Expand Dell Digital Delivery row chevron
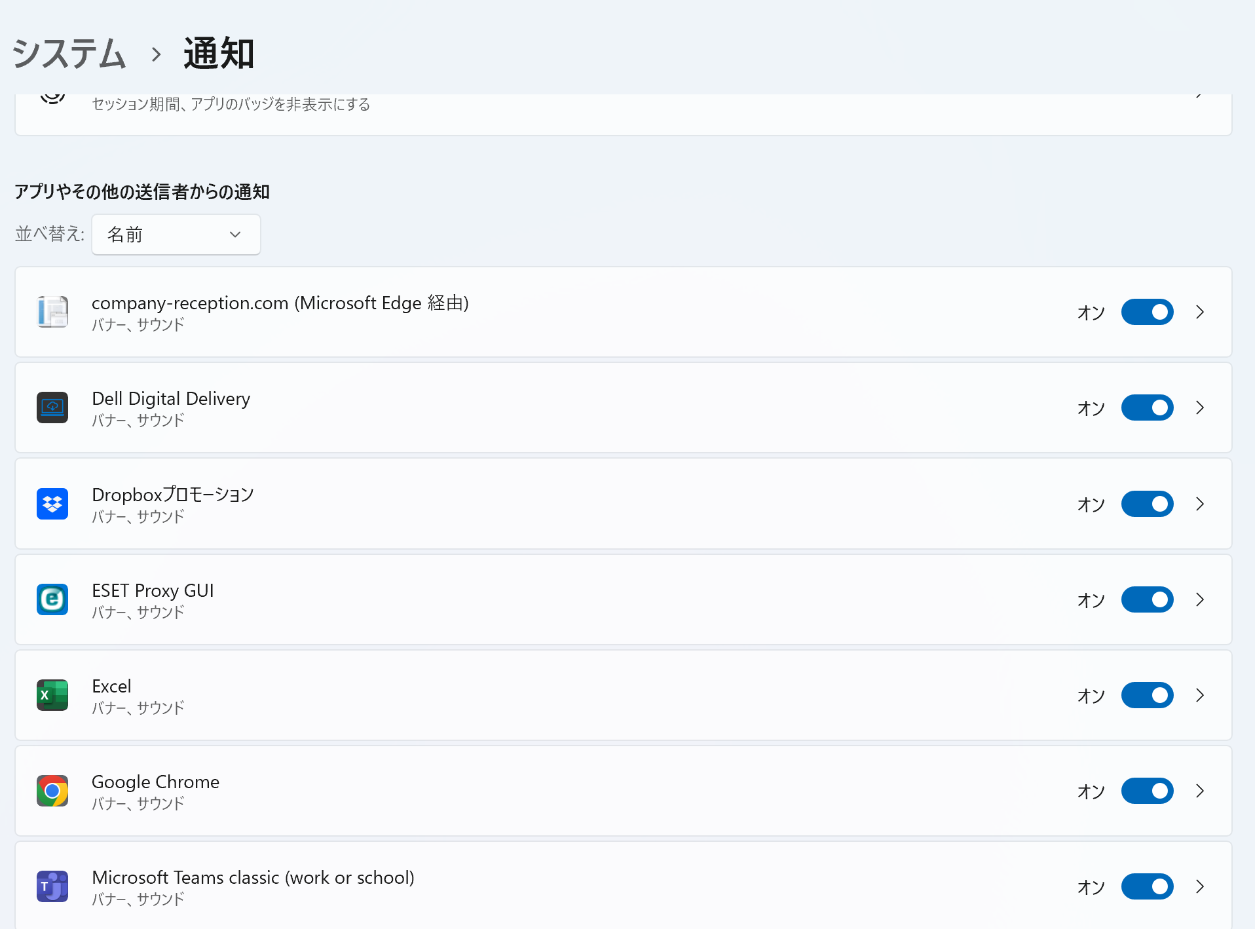 pyautogui.click(x=1200, y=408)
